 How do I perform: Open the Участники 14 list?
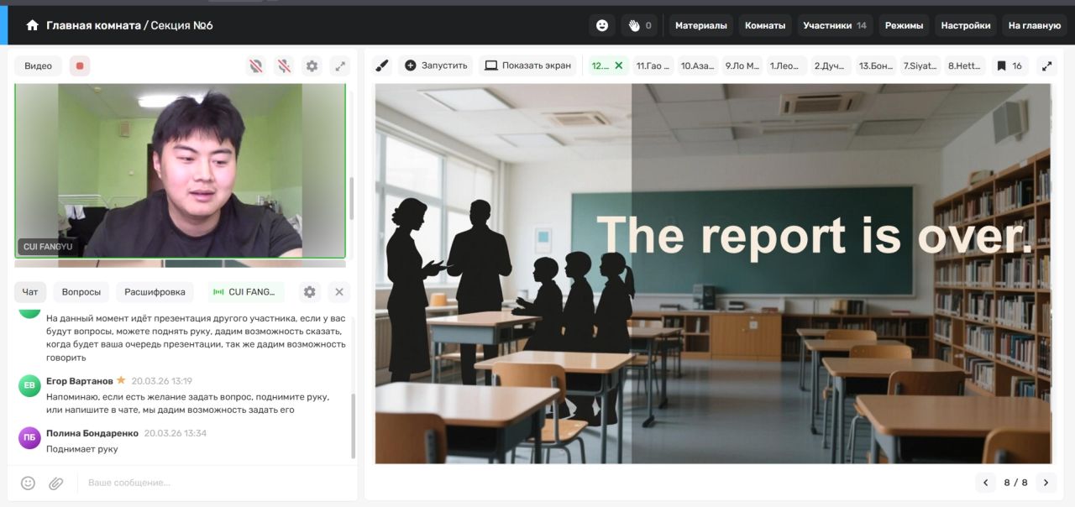834,25
